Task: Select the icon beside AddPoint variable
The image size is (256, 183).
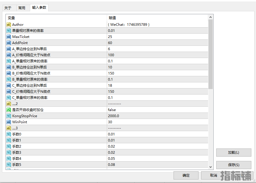Action: (x=8, y=43)
